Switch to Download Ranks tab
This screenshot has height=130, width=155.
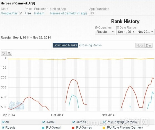(66, 45)
